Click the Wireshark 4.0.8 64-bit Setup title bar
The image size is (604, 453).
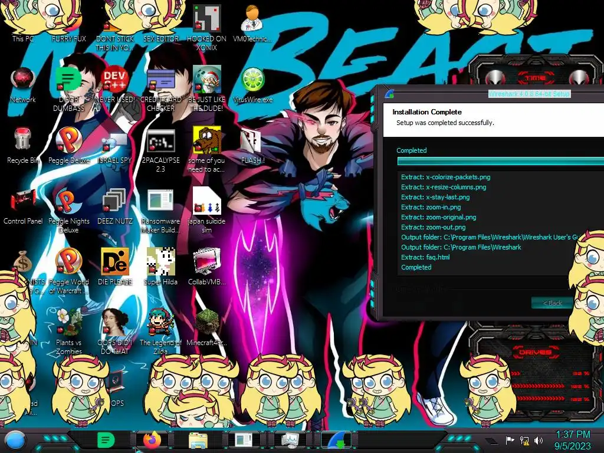click(x=529, y=94)
